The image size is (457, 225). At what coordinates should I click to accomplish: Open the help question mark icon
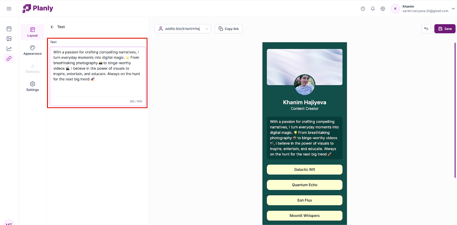coord(363,9)
